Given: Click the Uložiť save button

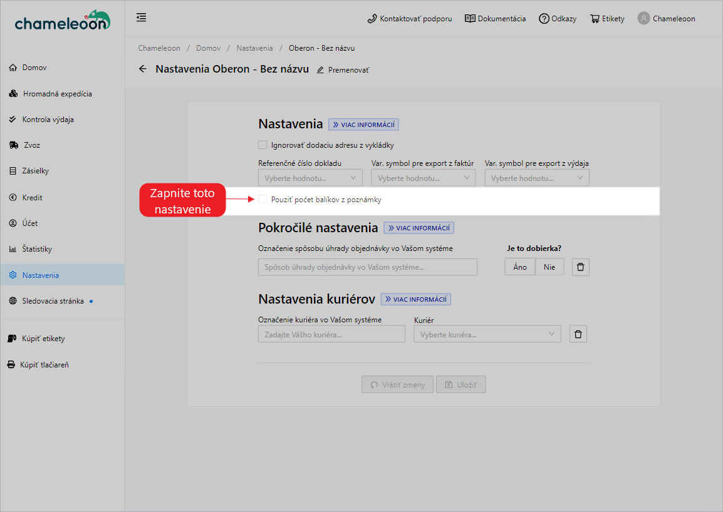Looking at the screenshot, I should point(460,385).
